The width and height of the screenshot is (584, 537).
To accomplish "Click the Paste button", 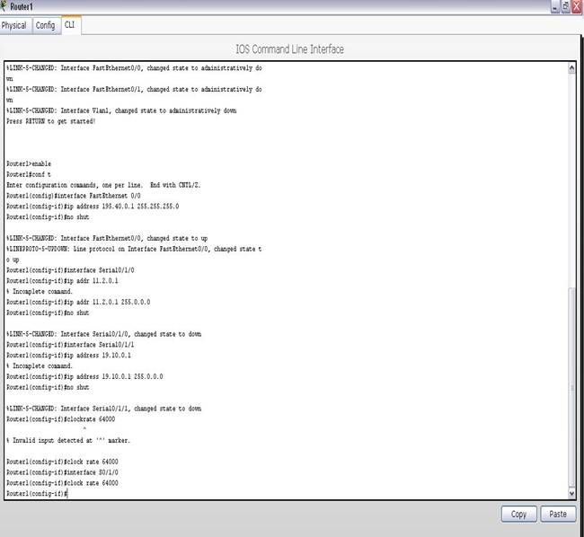I will pos(558,514).
